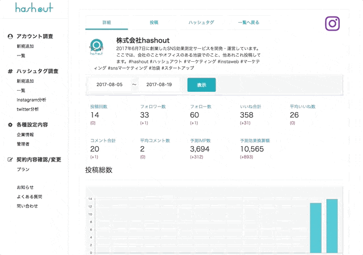Click the アカウント調査 person icon
The width and height of the screenshot is (363, 255).
pos(10,36)
